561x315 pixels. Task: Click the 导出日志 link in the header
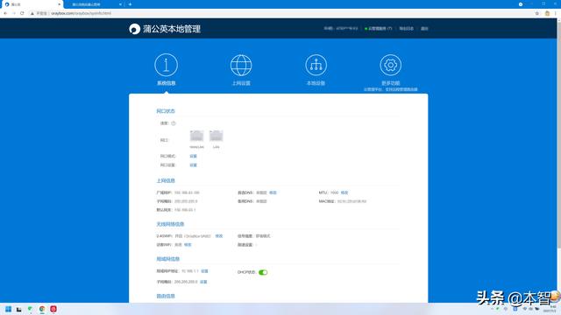(x=406, y=29)
